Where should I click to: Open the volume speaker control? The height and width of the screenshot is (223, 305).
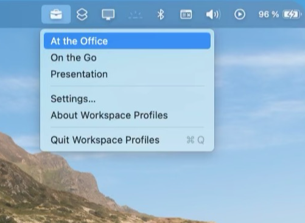pos(213,15)
